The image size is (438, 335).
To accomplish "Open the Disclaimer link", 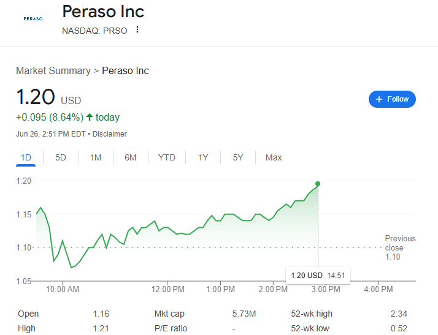I will [x=109, y=134].
